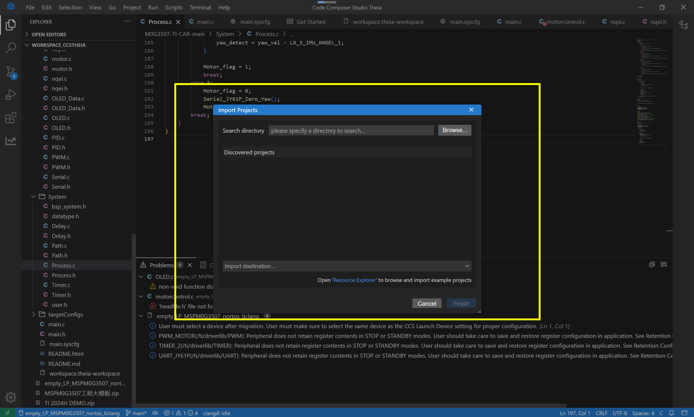Viewport: 694px width, 417px height.
Task: Click Explorer more actions ellipsis
Action: 127,21
